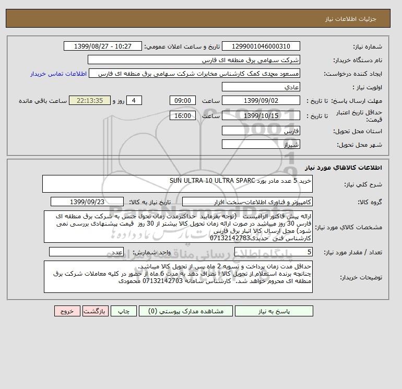Open اطلاعات تماس خریدار link
The image size is (402, 389).
pos(58,74)
